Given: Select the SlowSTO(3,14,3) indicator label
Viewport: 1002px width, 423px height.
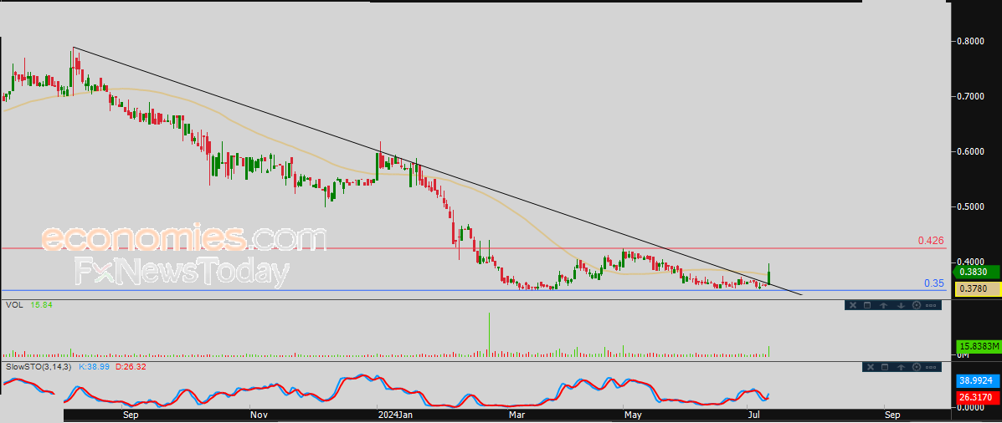Looking at the screenshot, I should tap(39, 367).
